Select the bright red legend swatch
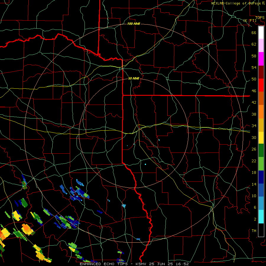266x266 pixels. click(261, 85)
